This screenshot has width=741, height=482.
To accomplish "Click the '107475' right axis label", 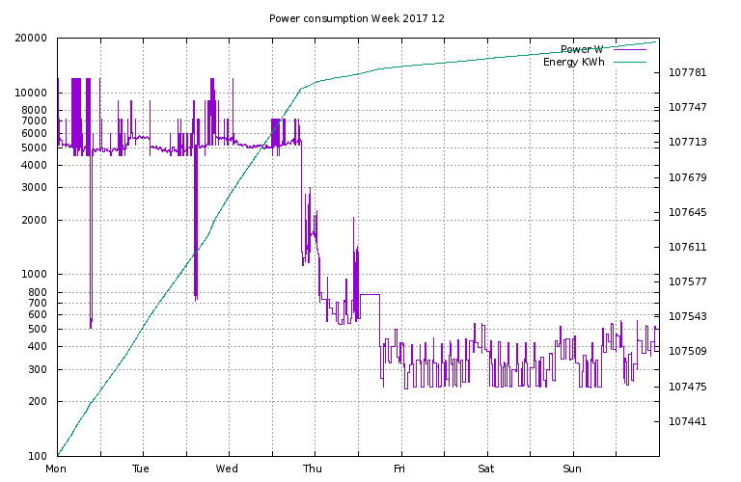I will tap(688, 388).
